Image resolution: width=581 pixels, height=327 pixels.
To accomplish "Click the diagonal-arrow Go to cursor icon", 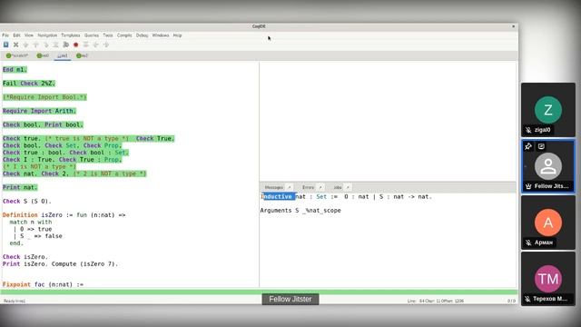I will tap(46, 45).
